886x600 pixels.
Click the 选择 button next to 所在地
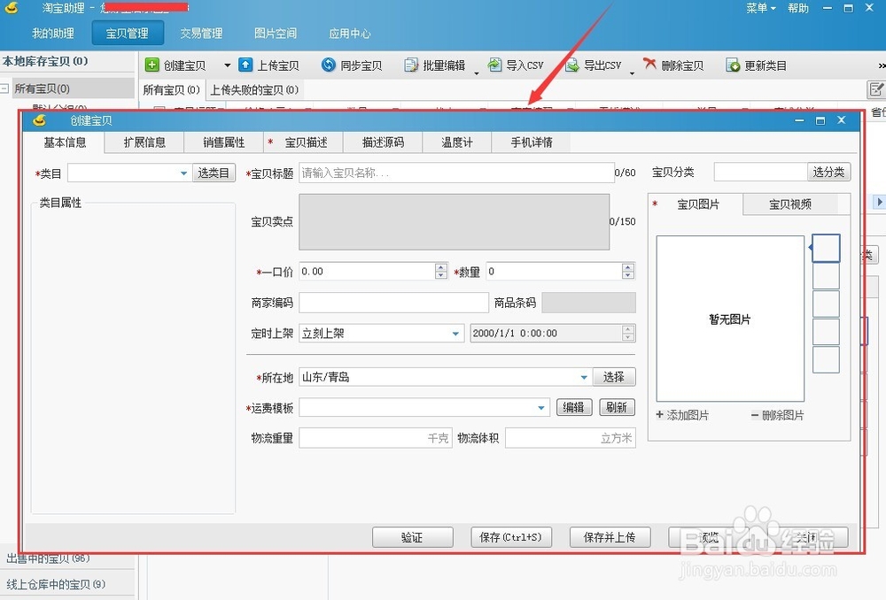614,377
